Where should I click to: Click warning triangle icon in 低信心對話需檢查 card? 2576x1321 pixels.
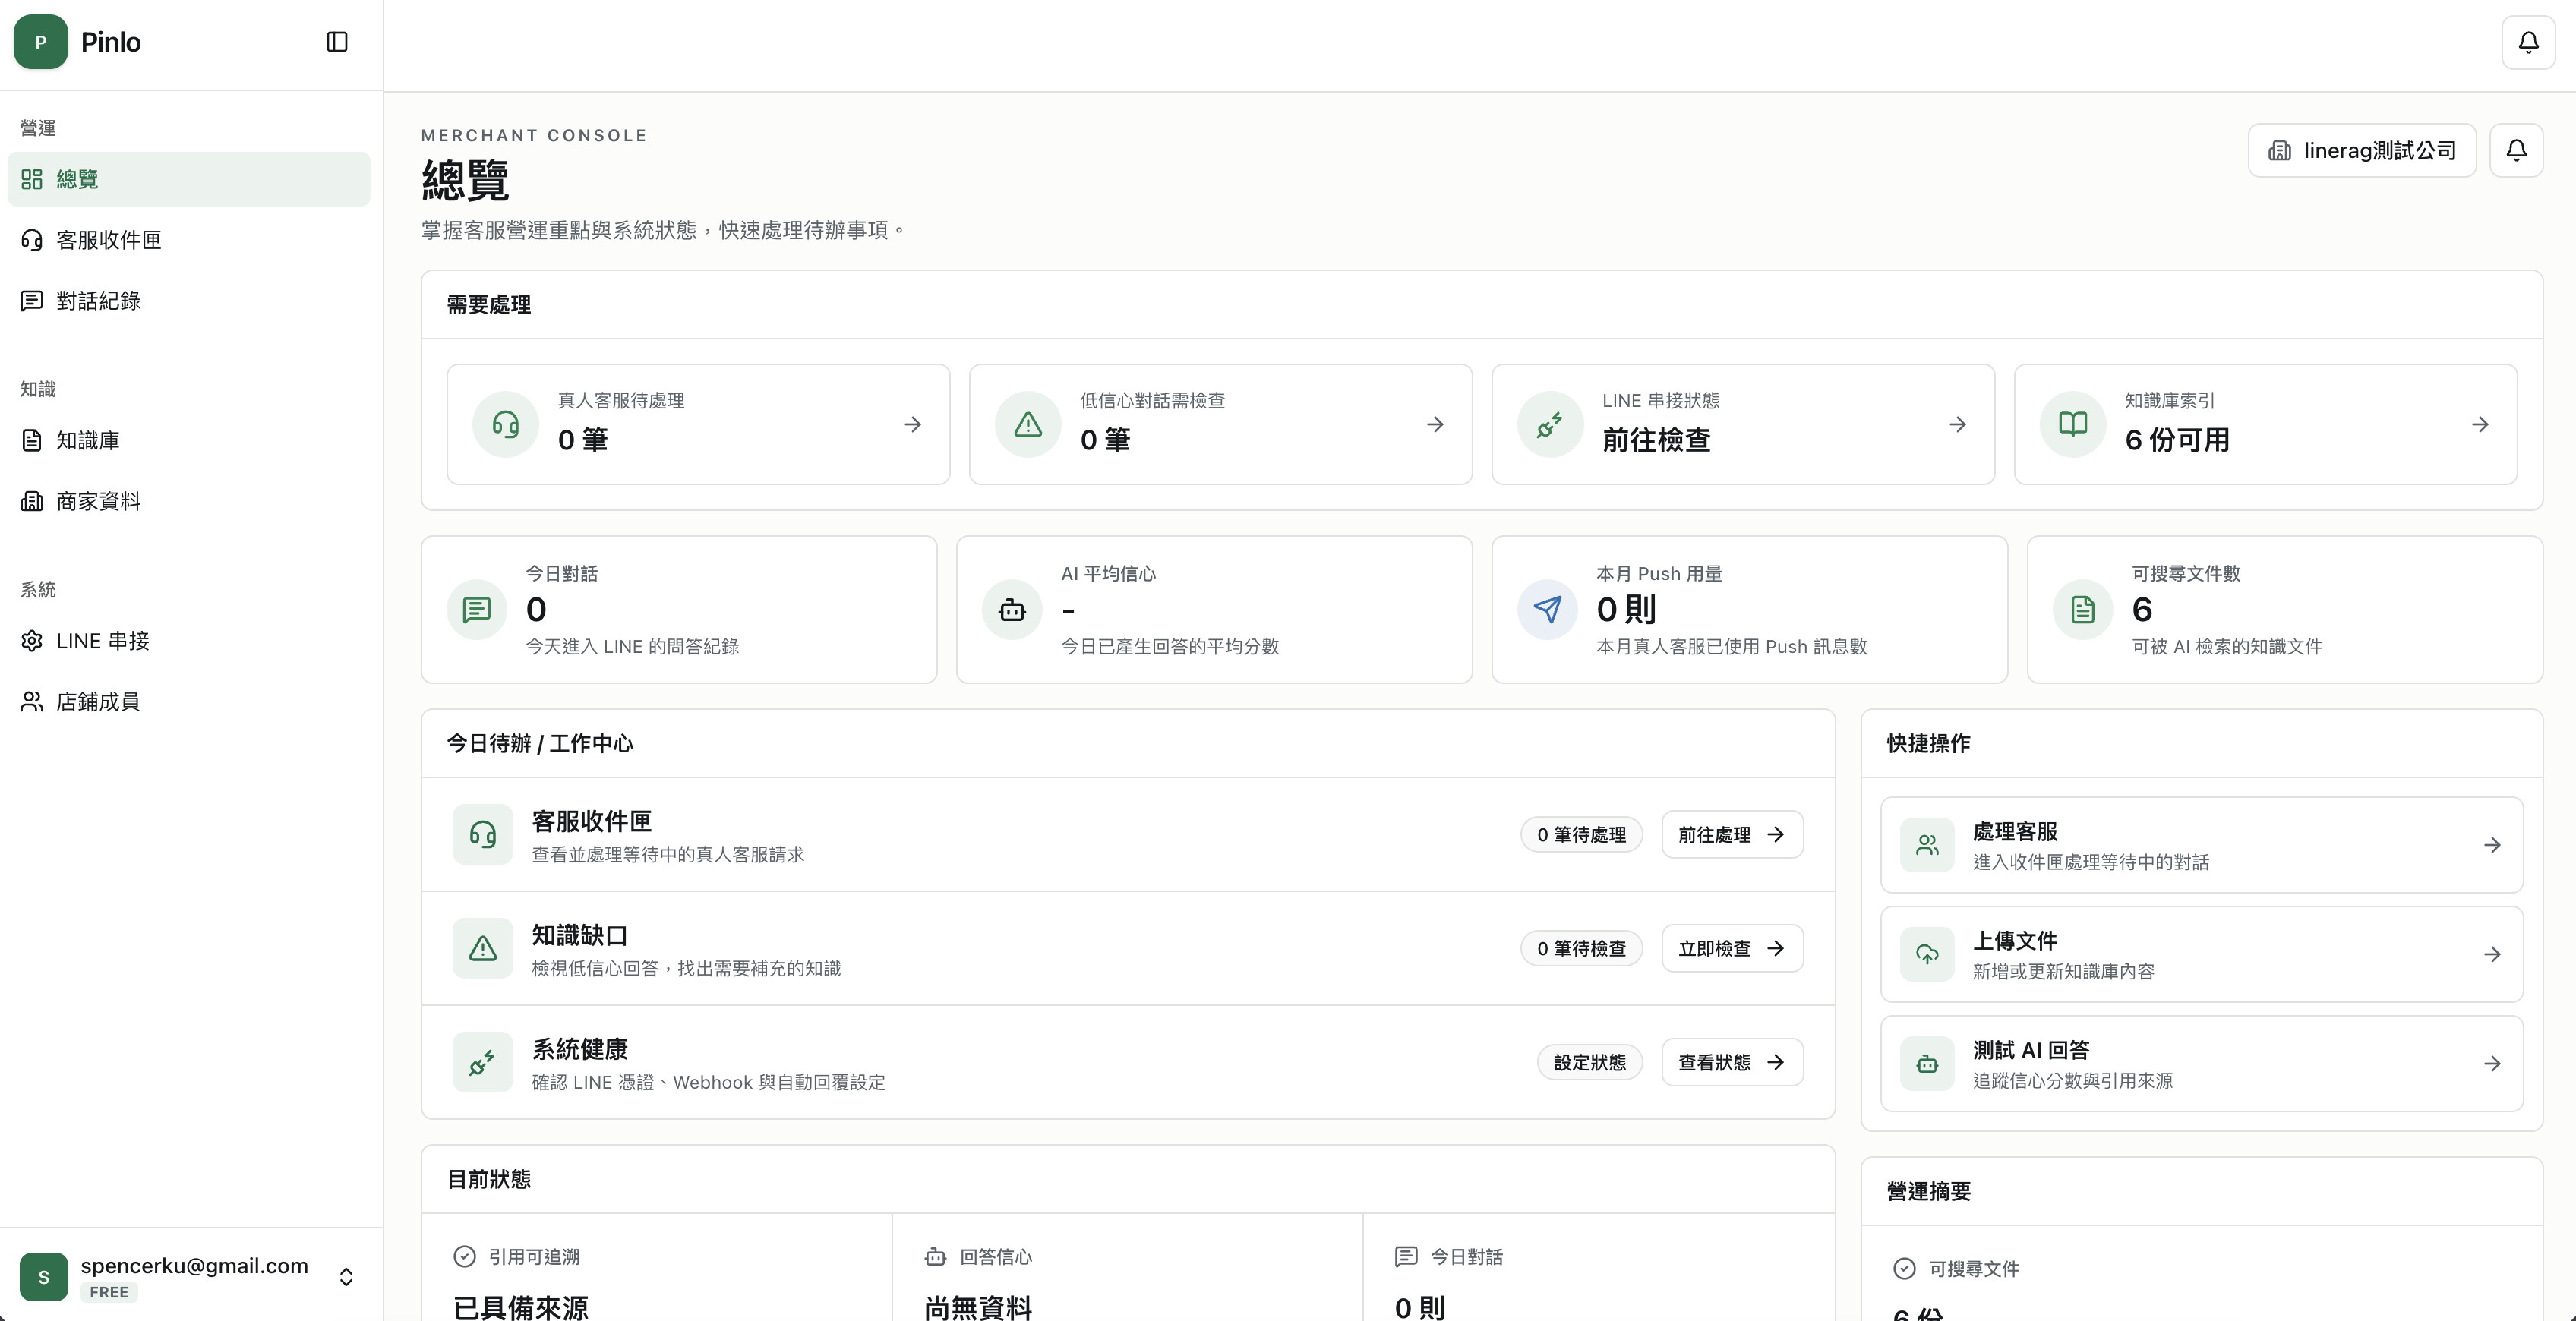[1028, 424]
